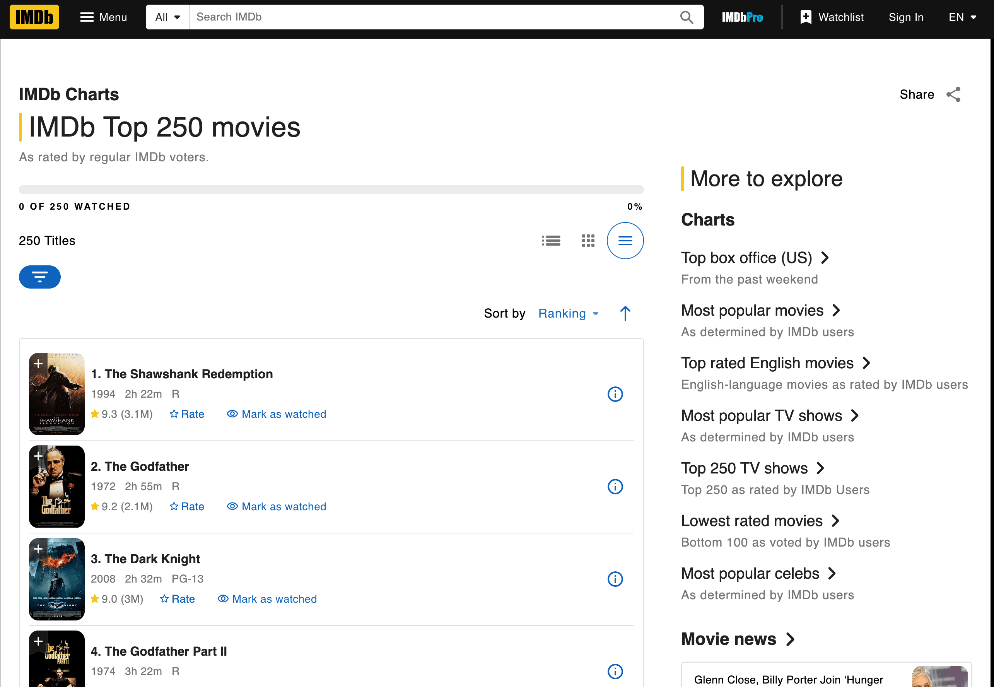Add The Dark Knight to watchlist
The height and width of the screenshot is (687, 994).
click(38, 549)
